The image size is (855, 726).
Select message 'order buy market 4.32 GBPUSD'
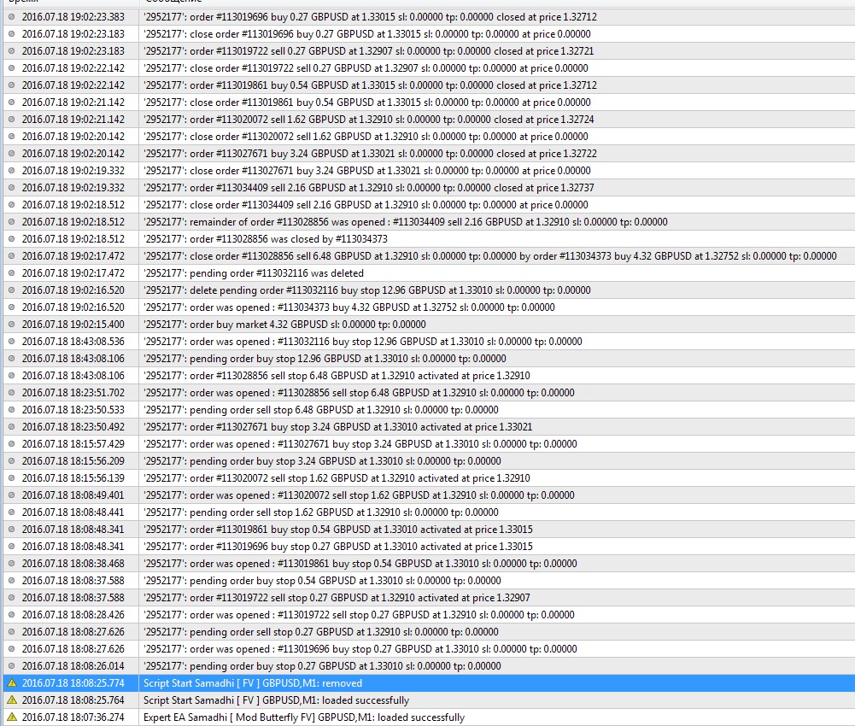coord(284,324)
